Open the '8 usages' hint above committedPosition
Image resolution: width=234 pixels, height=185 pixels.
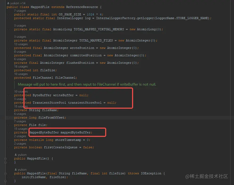tap(20, 52)
